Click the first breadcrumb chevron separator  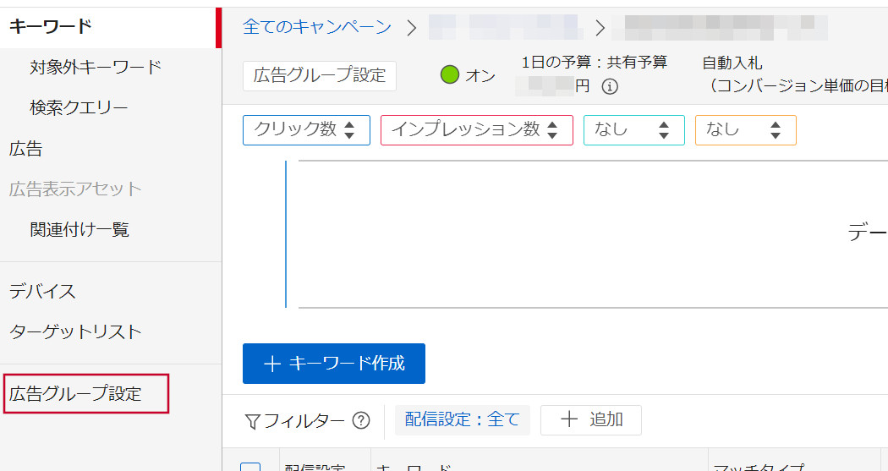(412, 27)
